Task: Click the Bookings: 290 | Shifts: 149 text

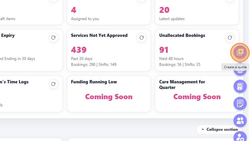Action: coord(94,65)
